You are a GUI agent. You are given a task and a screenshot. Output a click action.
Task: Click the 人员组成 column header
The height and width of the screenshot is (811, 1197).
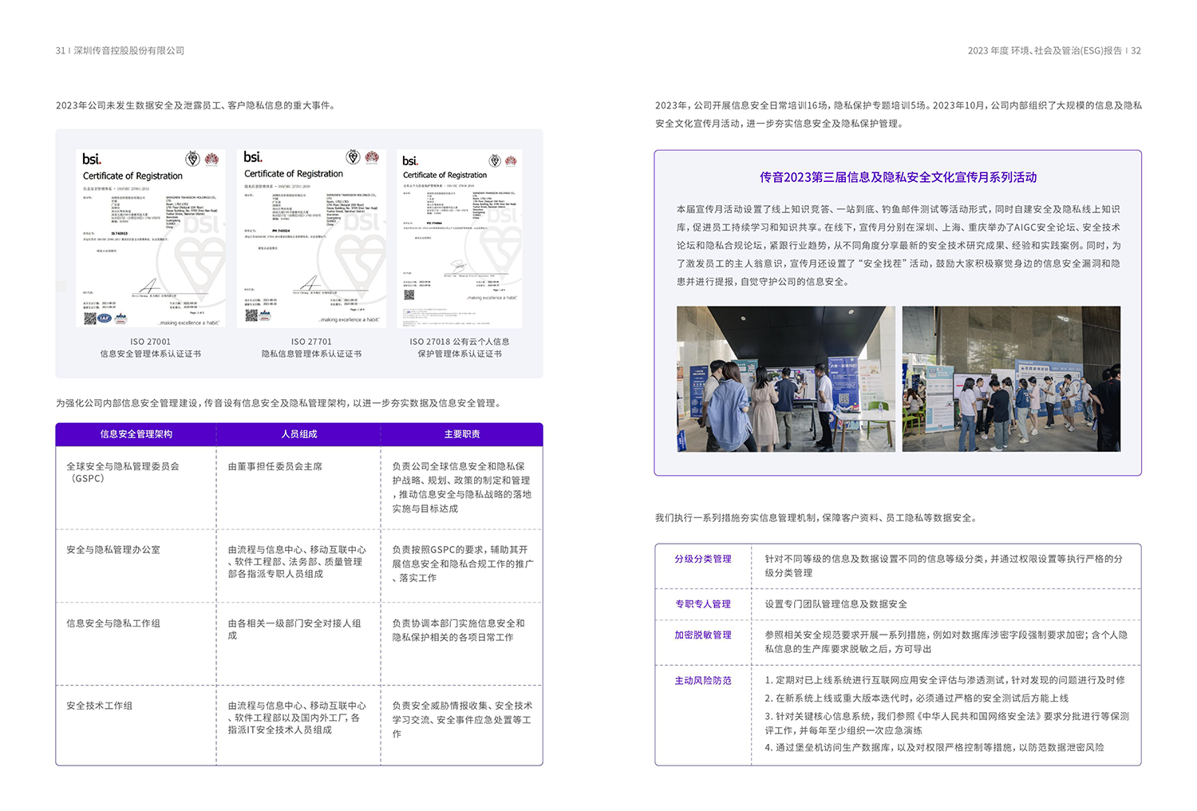(299, 434)
